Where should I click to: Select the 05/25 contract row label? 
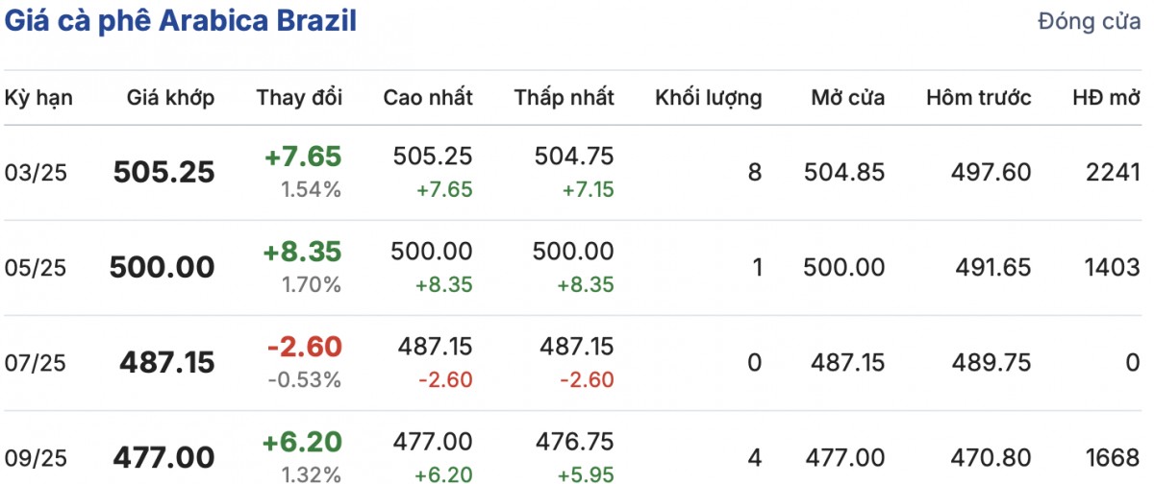click(x=36, y=268)
